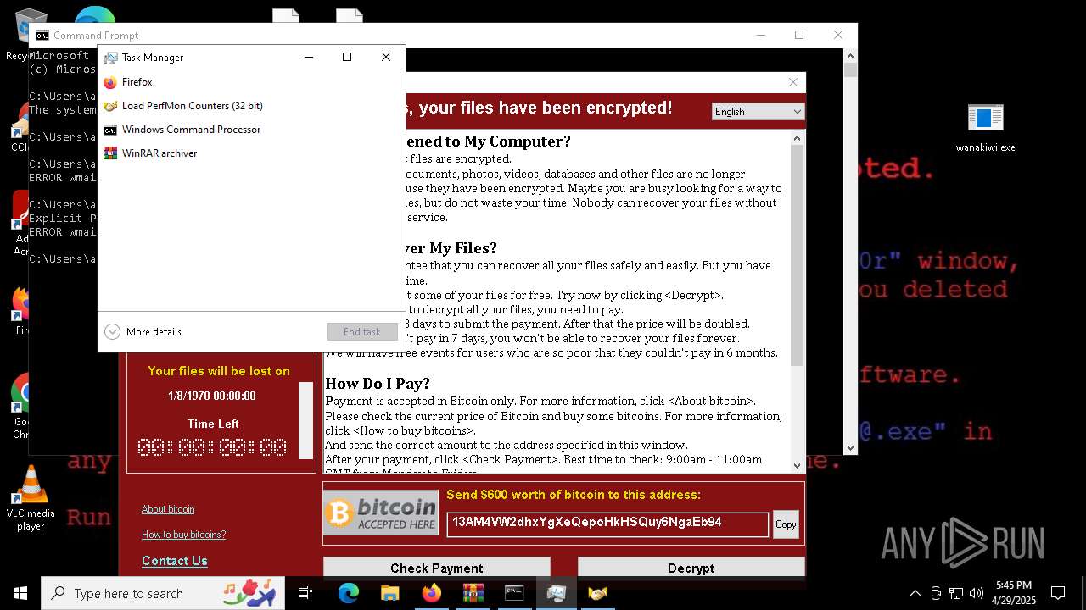Close the ransomware window with X
The height and width of the screenshot is (610, 1086).
[x=793, y=82]
